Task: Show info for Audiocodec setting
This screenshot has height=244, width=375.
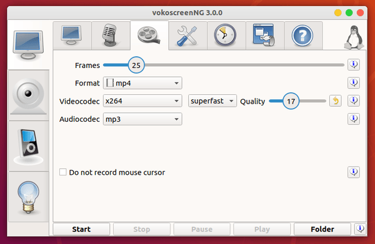Action: point(354,119)
